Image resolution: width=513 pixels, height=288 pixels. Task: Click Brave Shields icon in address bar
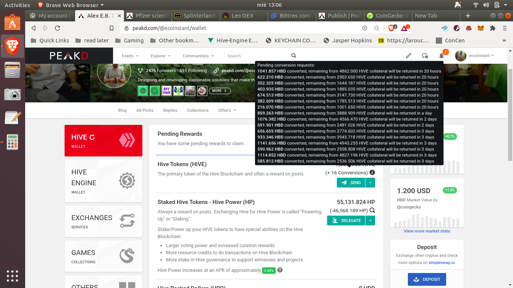click(x=391, y=28)
